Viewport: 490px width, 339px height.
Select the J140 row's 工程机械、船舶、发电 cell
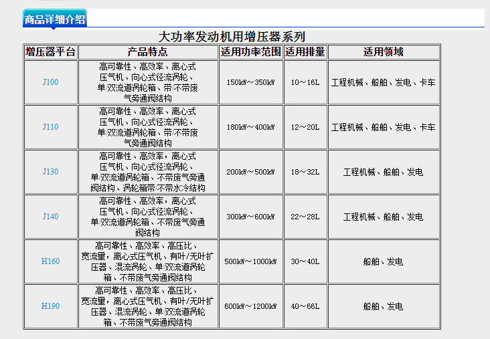[x=384, y=217]
